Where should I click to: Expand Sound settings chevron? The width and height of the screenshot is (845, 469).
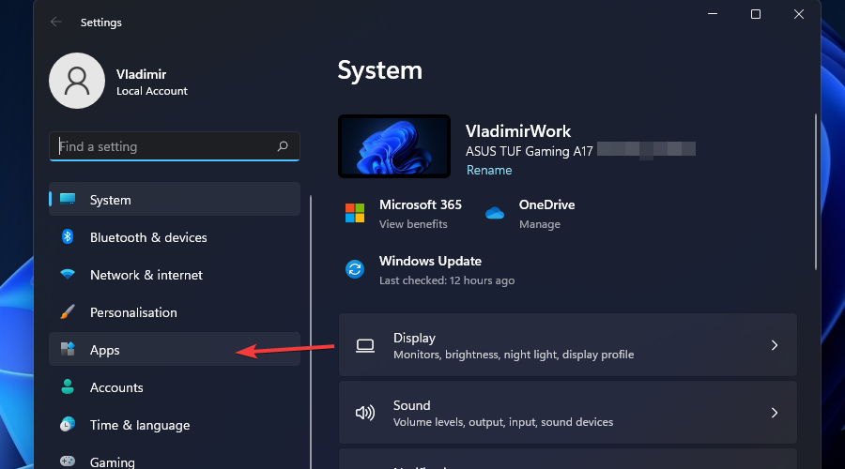(x=775, y=413)
